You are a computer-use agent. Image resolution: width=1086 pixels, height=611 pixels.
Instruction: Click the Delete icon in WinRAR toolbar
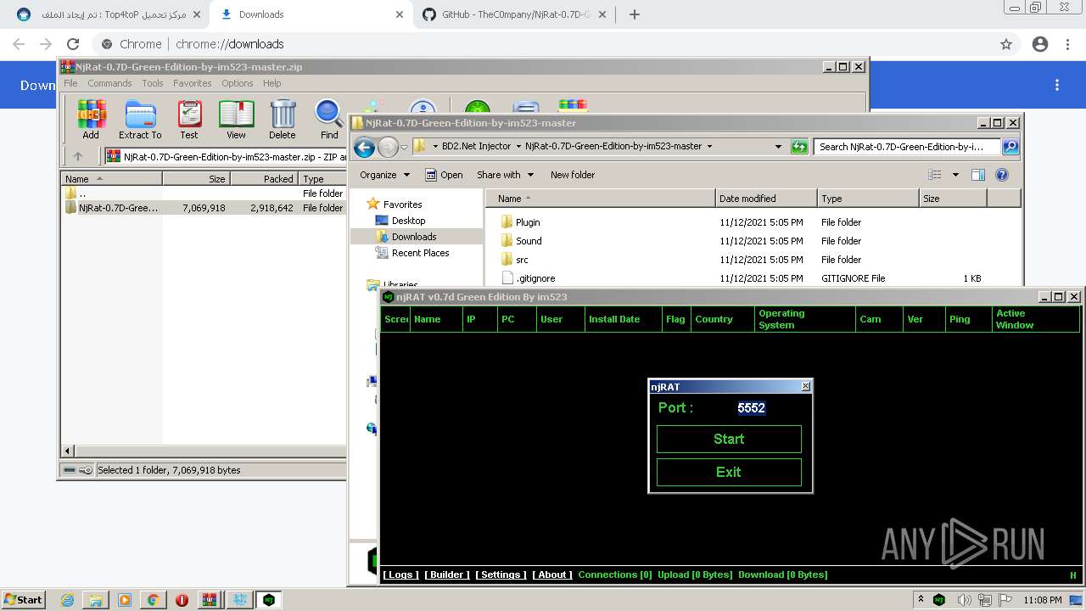283,120
